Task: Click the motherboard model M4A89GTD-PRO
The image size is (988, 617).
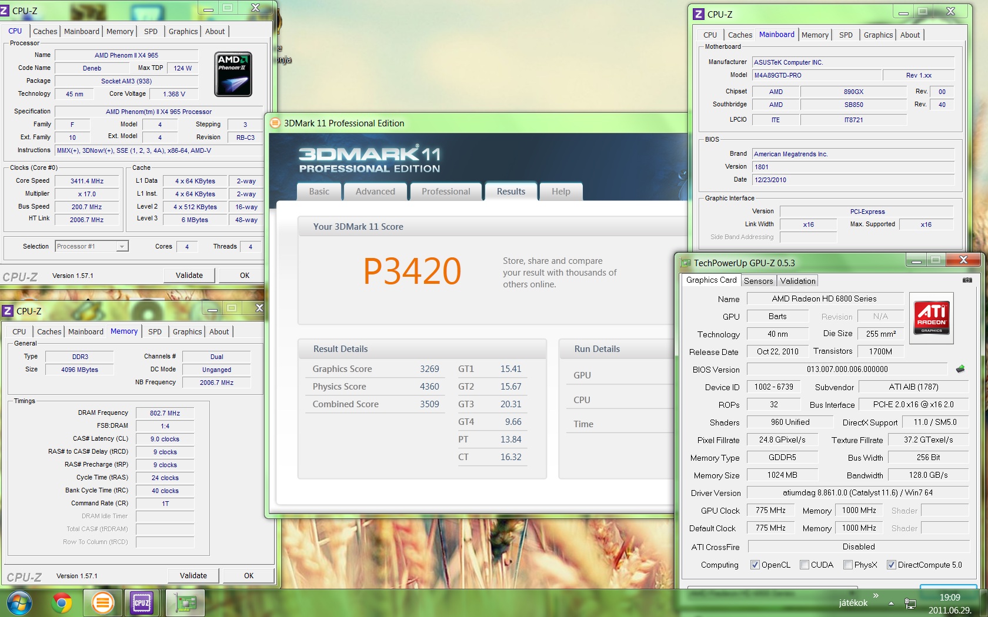Action: point(817,75)
